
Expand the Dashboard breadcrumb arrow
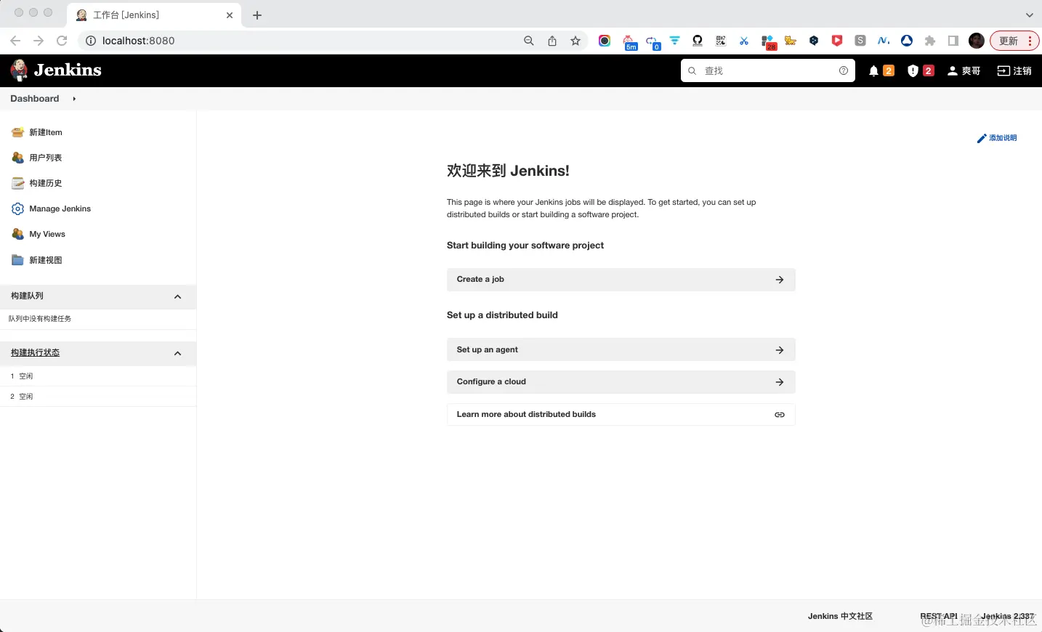(x=74, y=99)
